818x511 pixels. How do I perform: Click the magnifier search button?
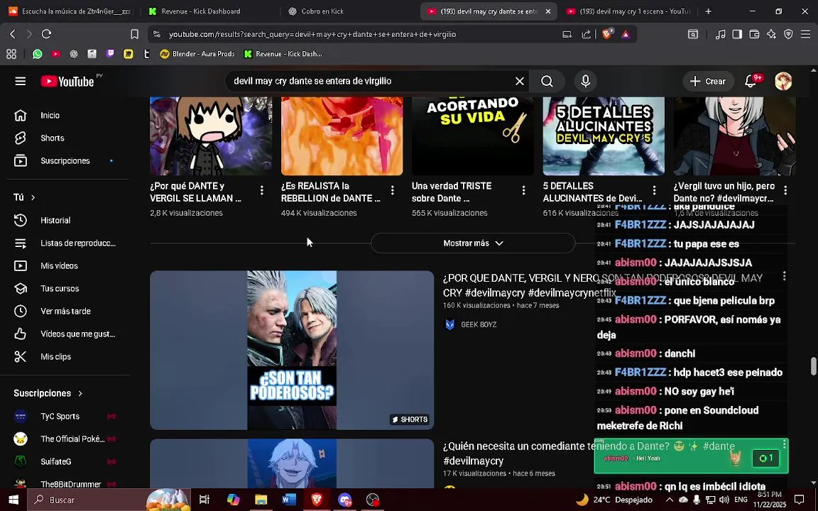point(547,82)
